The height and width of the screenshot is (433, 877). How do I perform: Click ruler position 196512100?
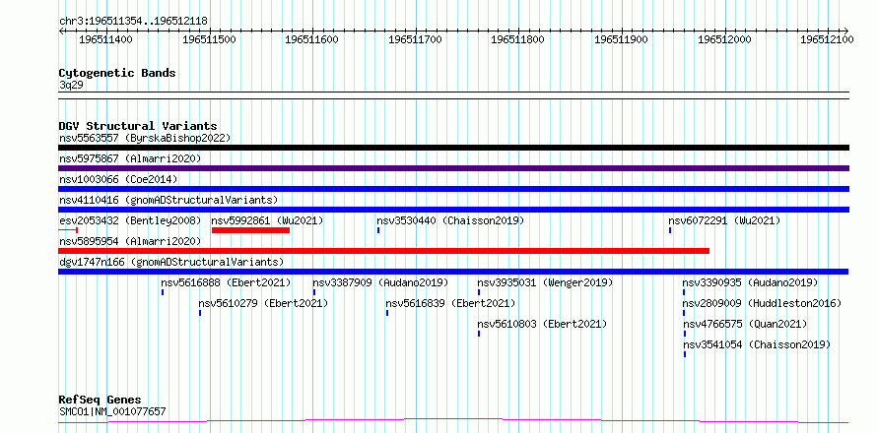tap(827, 39)
